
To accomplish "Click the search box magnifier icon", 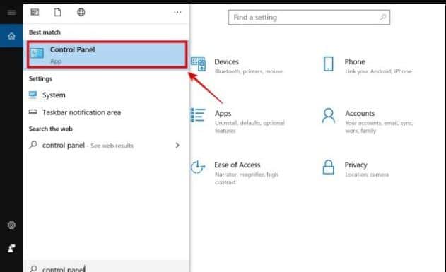I will point(33,268).
